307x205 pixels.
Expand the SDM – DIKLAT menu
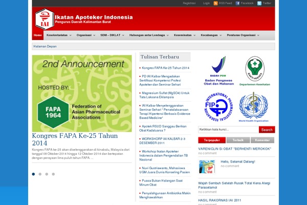point(113,35)
